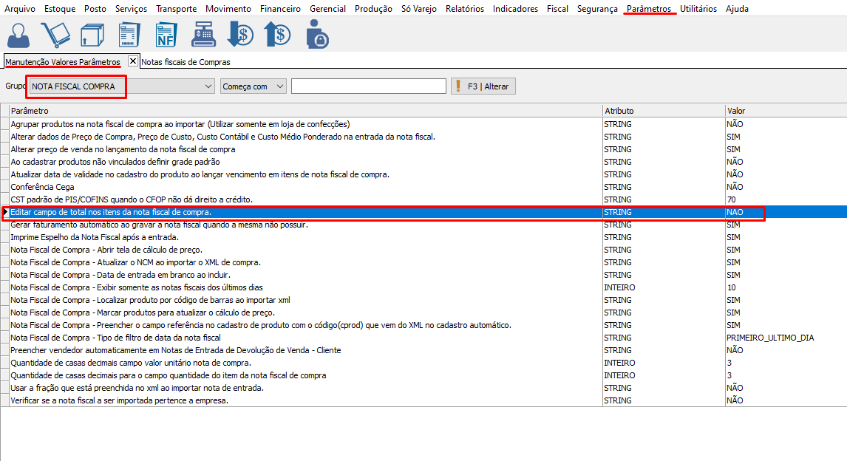Open the Parâmetros menu
The height and width of the screenshot is (461, 847).
point(648,9)
